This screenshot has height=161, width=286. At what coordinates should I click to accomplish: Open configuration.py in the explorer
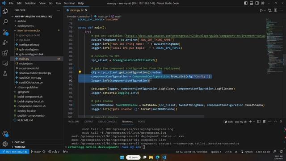pos(29,45)
